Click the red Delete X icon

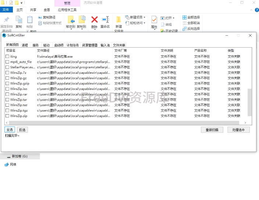click(x=95, y=19)
